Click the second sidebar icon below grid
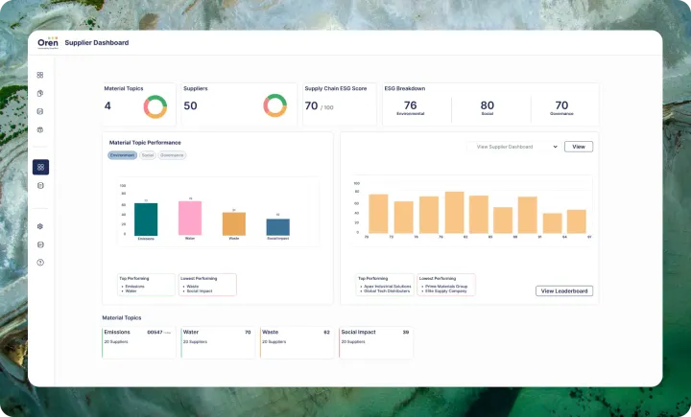The image size is (691, 417). click(40, 93)
